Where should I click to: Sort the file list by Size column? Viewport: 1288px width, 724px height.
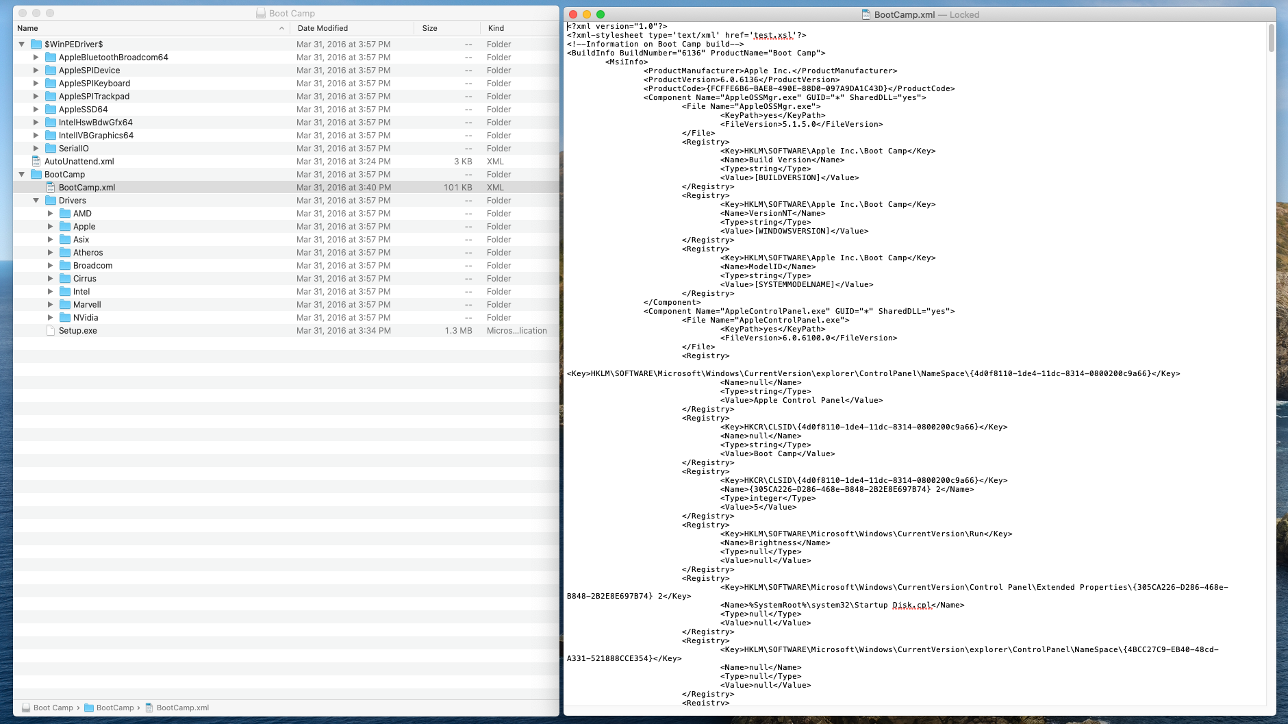pyautogui.click(x=447, y=28)
